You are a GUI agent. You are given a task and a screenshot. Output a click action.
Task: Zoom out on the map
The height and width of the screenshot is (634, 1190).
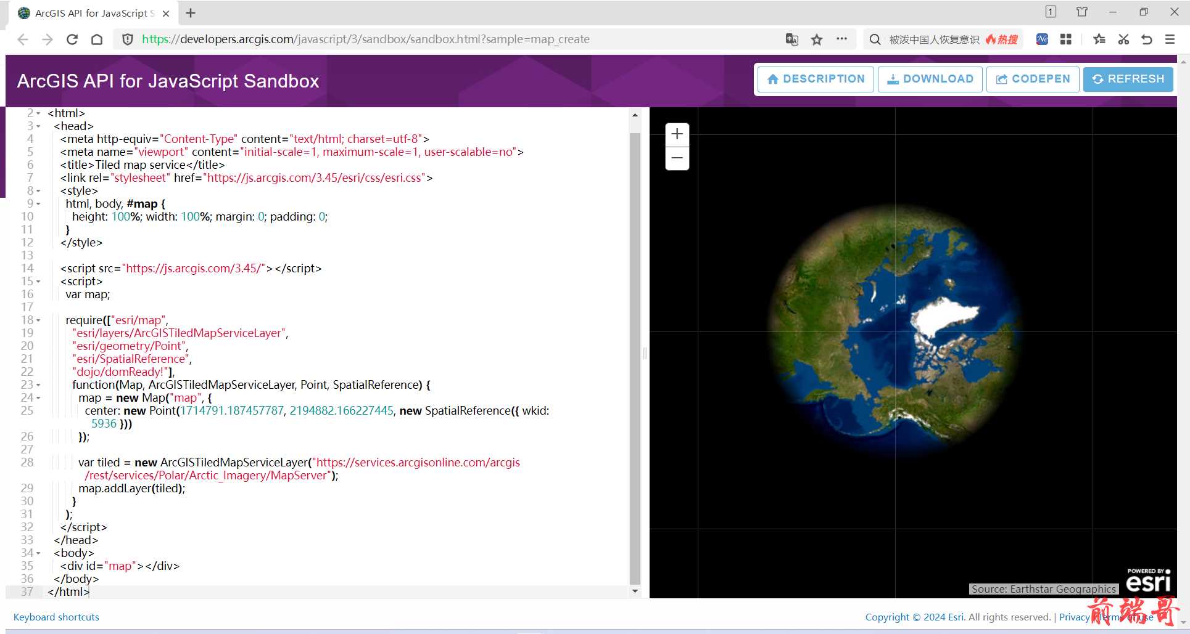(677, 158)
